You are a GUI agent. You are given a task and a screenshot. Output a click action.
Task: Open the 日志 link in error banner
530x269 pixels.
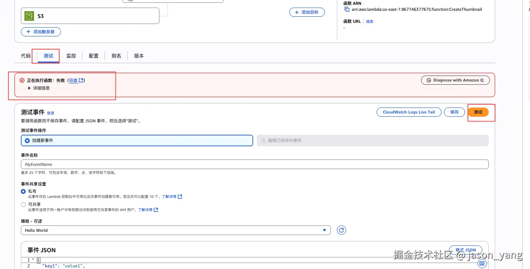(73, 80)
